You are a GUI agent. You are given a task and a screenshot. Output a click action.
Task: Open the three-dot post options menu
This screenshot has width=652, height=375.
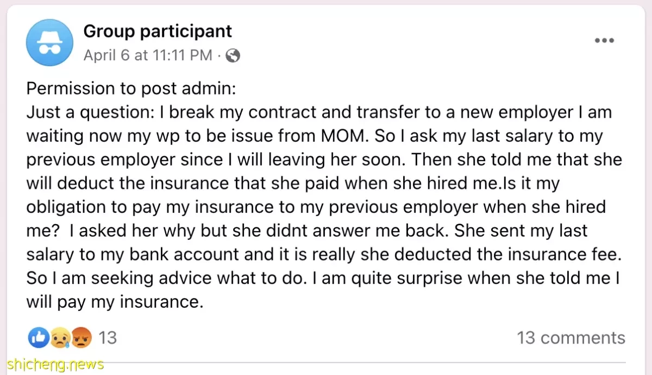604,41
